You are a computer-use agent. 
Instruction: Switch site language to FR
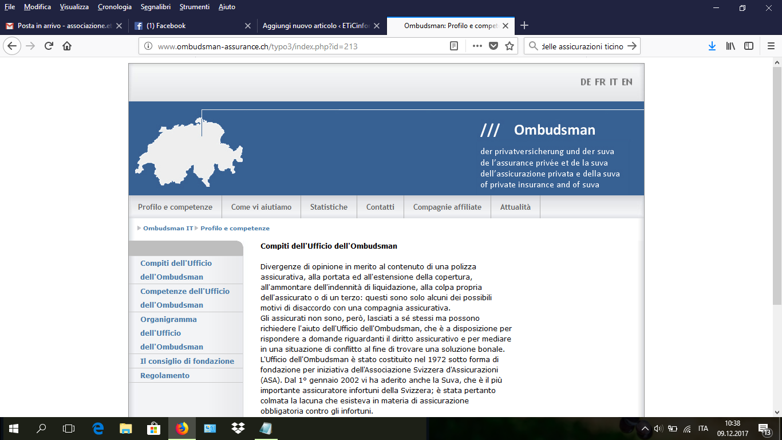tap(600, 82)
